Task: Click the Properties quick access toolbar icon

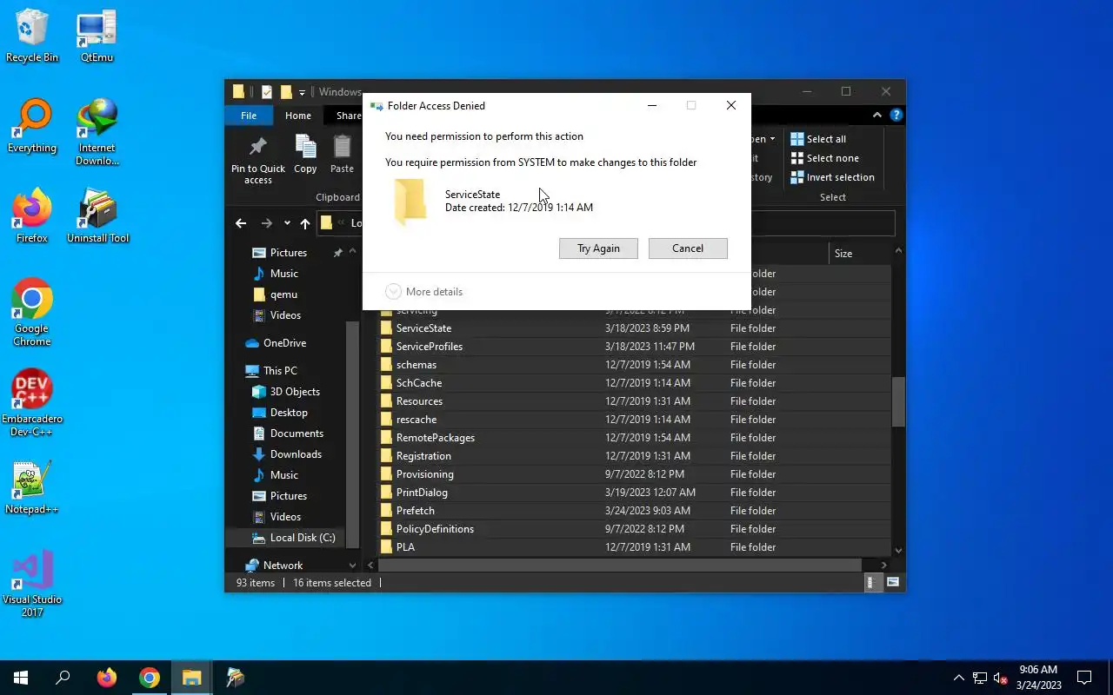Action: click(x=267, y=92)
